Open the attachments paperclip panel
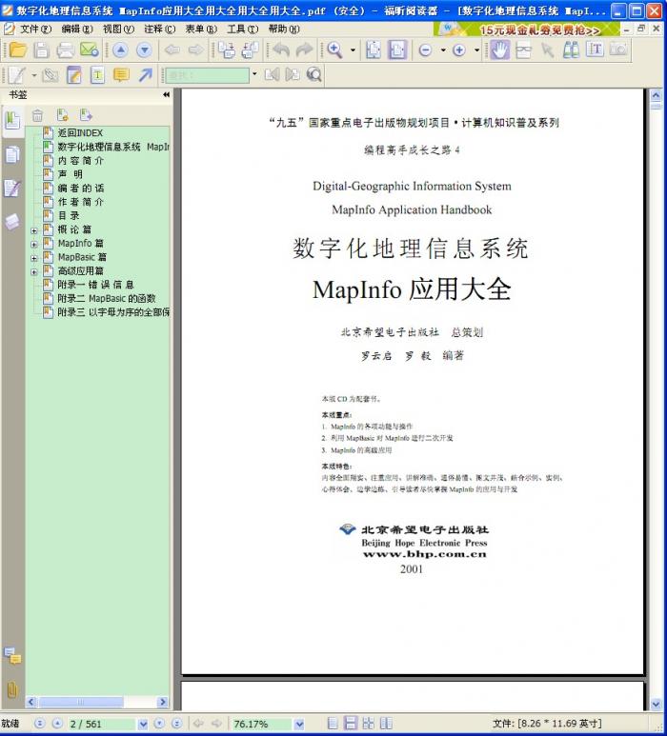667x736 pixels. click(12, 688)
